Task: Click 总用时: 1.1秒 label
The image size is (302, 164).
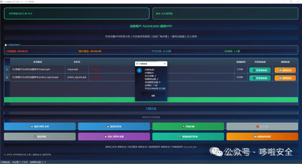Action: coord(232,51)
